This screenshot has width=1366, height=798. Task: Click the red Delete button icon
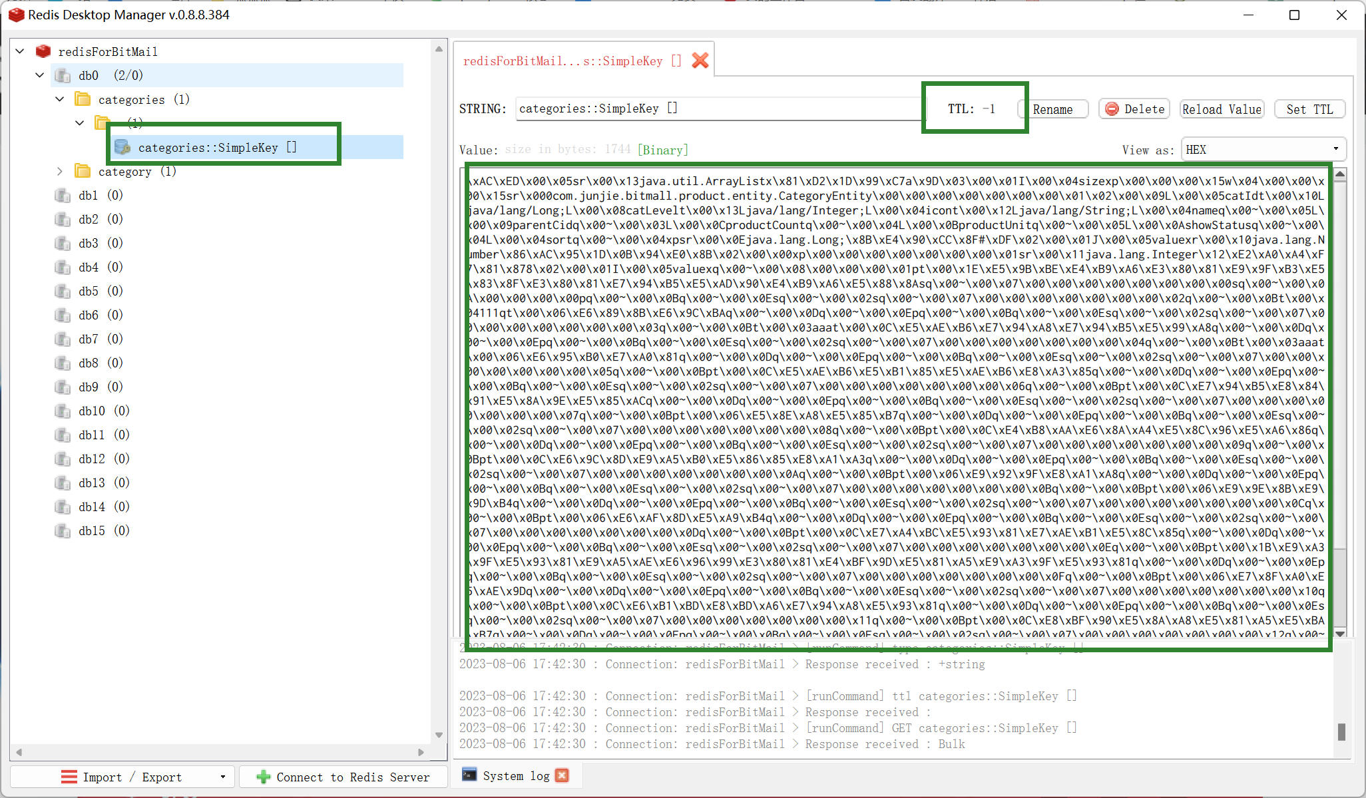pyautogui.click(x=1112, y=109)
